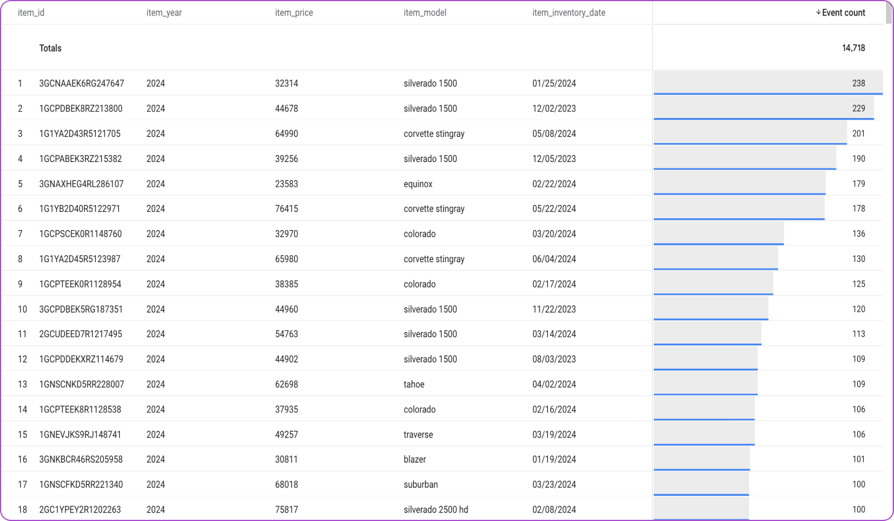Click the item_model column header
894x521 pixels.
(425, 13)
